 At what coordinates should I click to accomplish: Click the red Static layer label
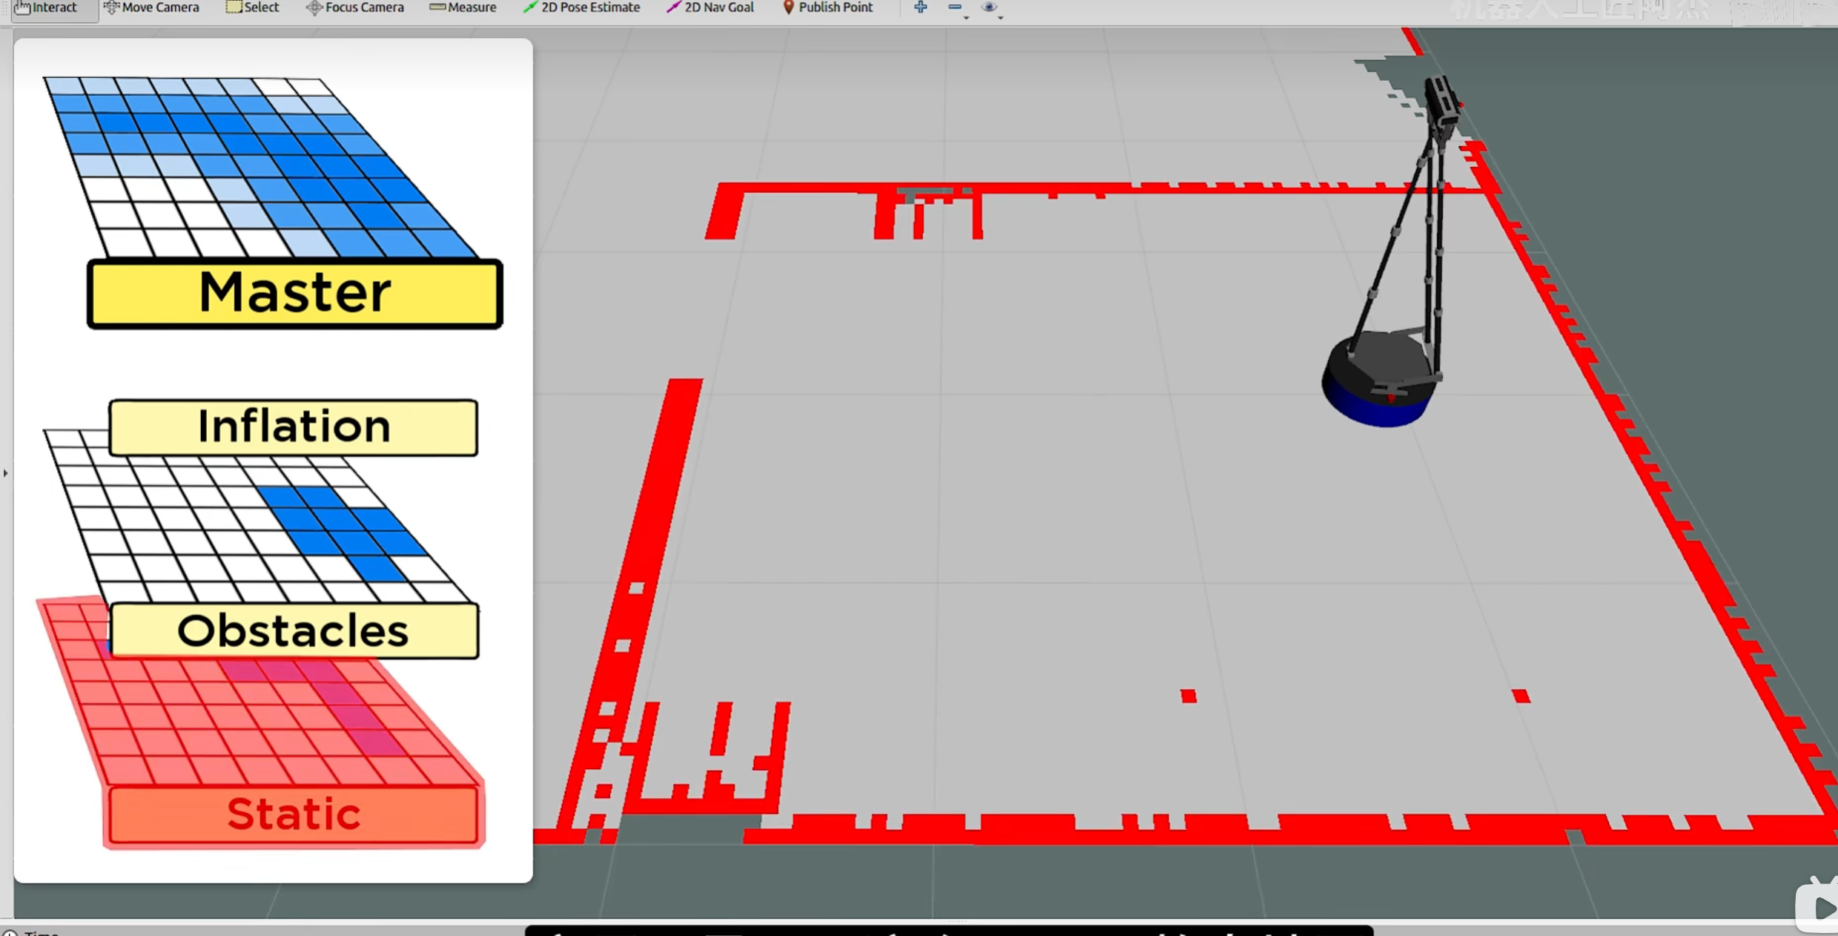294,814
